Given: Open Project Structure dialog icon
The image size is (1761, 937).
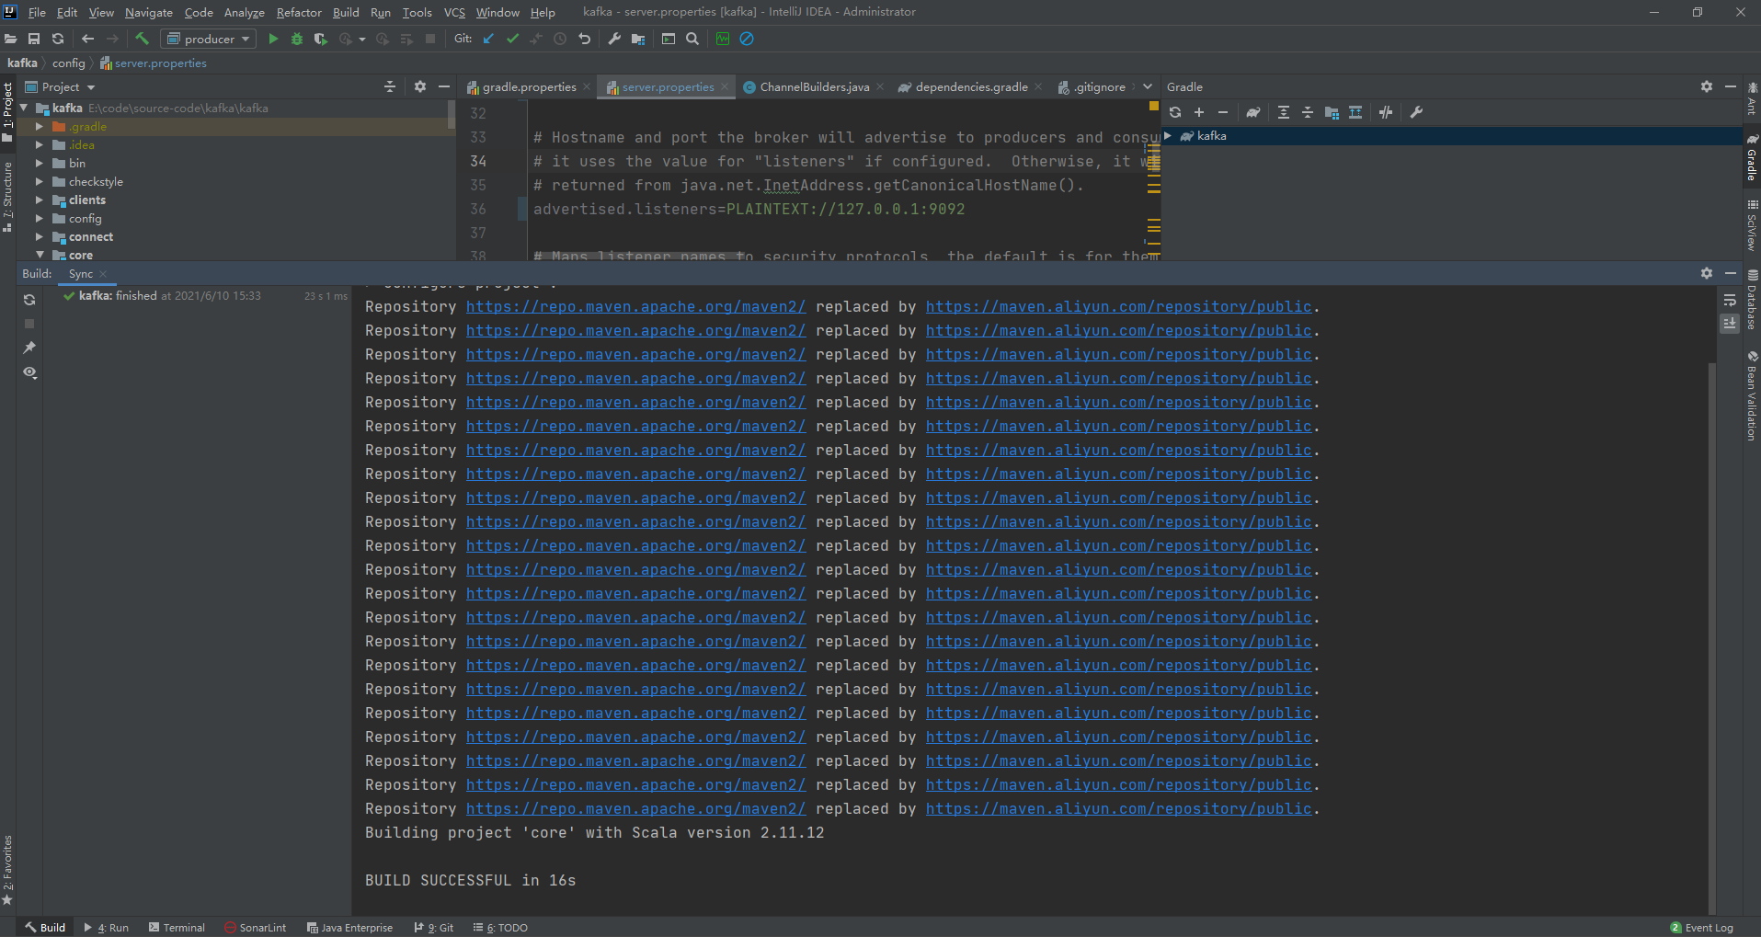Looking at the screenshot, I should click(638, 39).
